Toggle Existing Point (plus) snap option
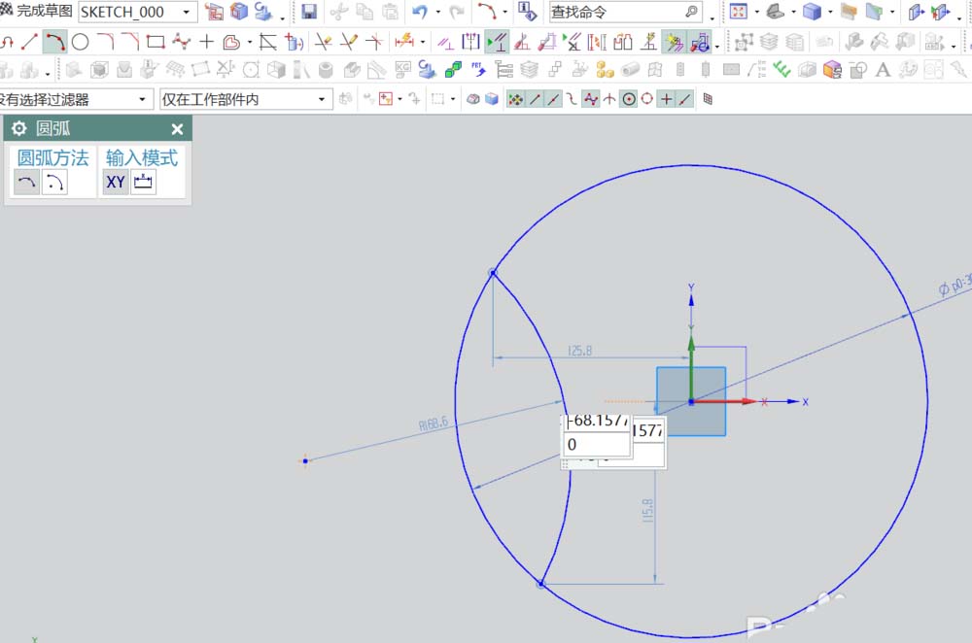The width and height of the screenshot is (972, 643). click(666, 99)
